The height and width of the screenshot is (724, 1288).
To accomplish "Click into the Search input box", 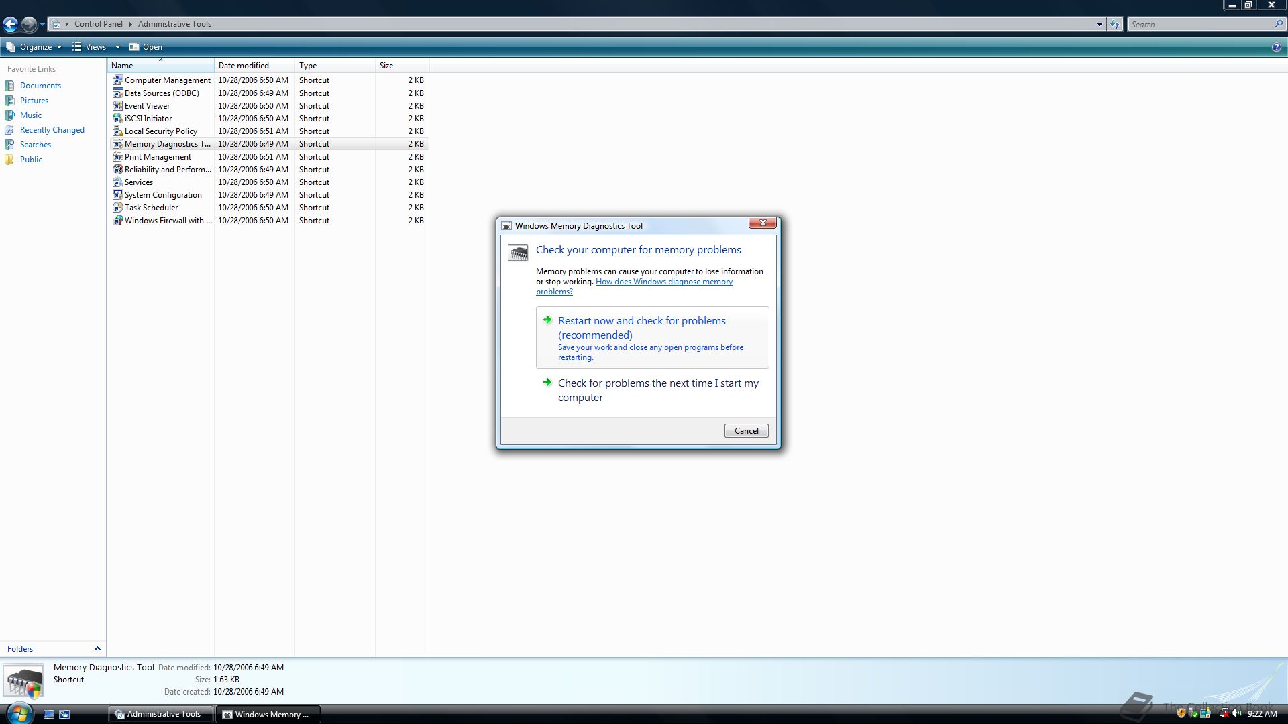I will click(1201, 24).
